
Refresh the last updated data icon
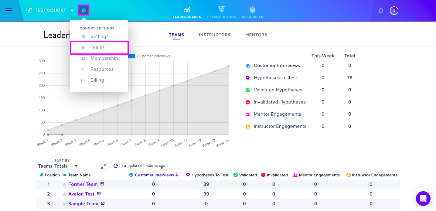coord(116,166)
